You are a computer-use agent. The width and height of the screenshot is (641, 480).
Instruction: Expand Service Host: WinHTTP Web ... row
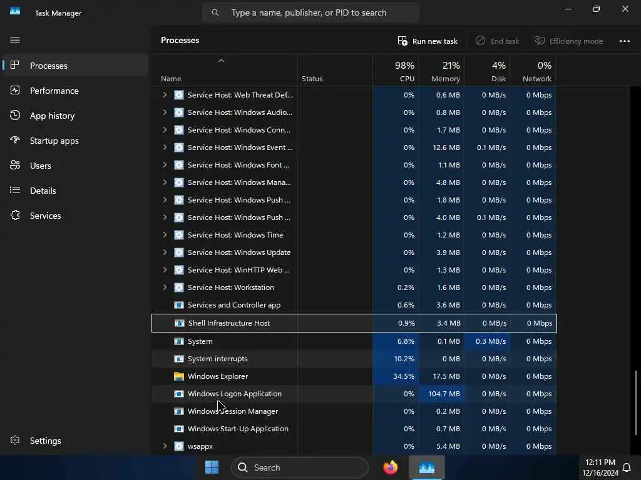tap(165, 270)
